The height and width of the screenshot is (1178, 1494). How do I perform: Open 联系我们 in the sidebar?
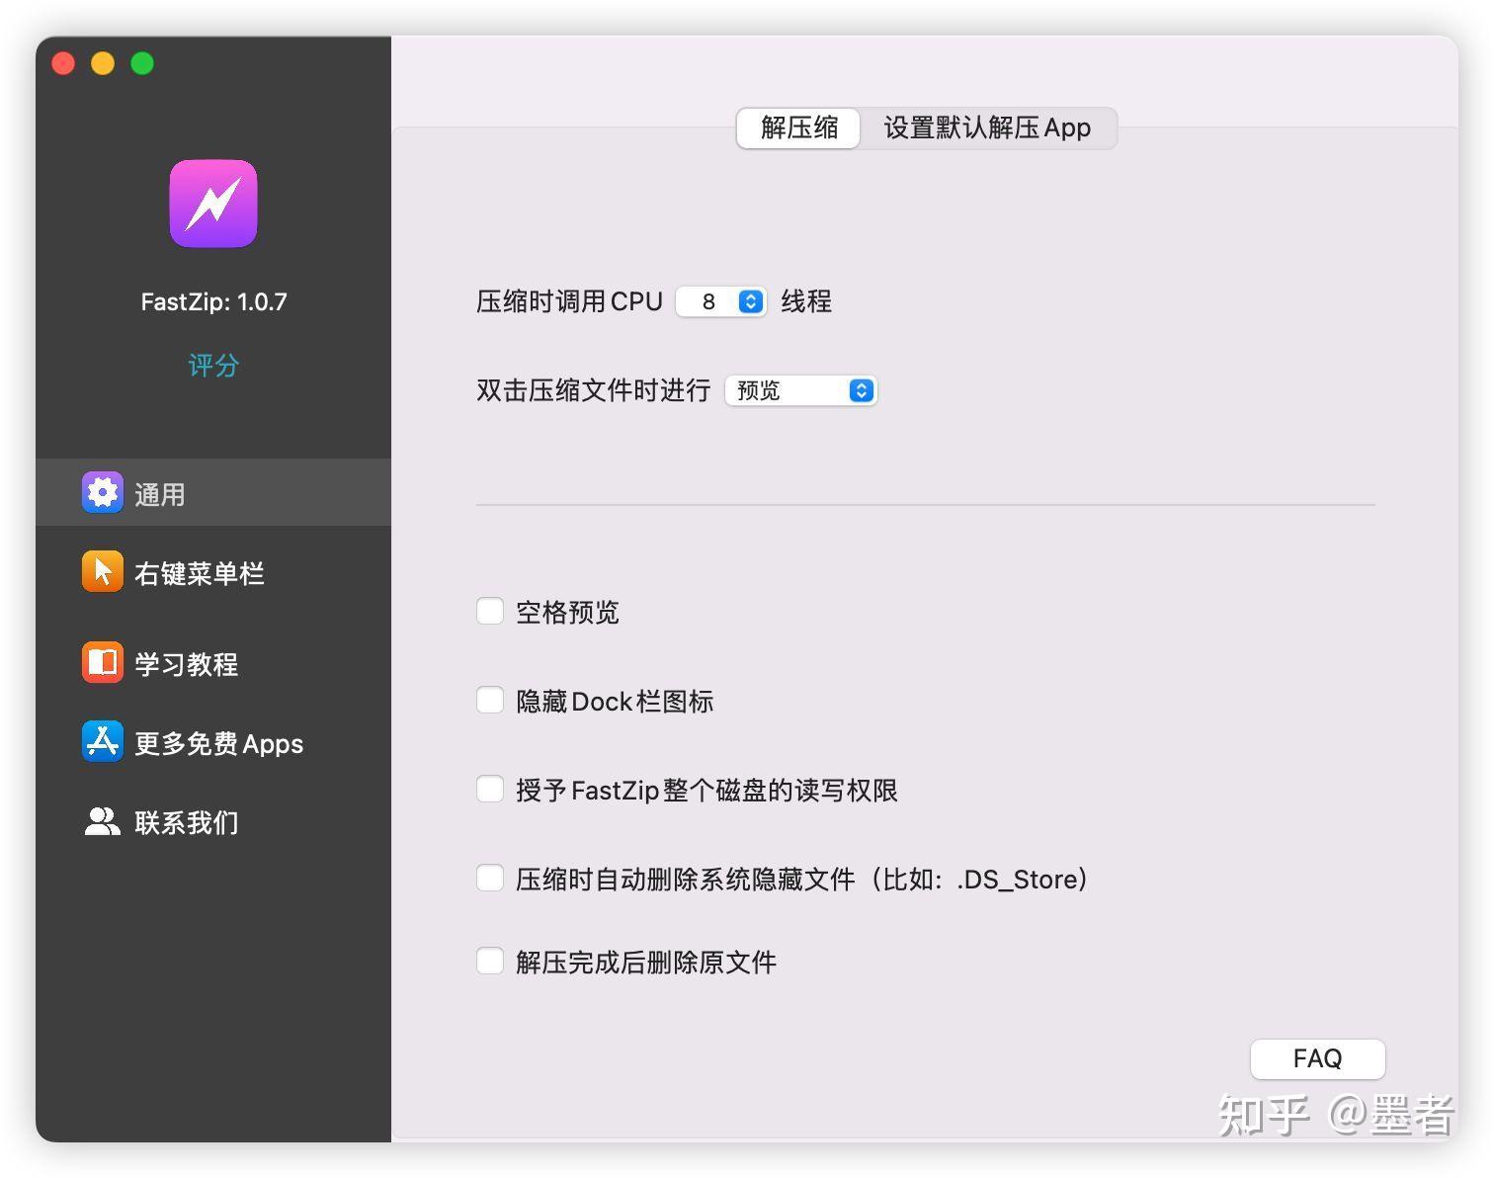(x=213, y=821)
